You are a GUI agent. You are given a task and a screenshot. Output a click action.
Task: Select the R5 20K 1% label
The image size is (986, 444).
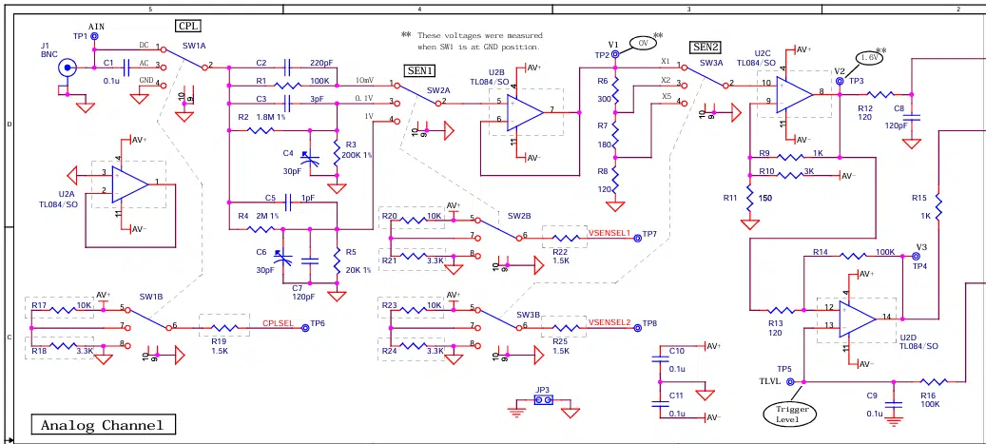click(357, 261)
